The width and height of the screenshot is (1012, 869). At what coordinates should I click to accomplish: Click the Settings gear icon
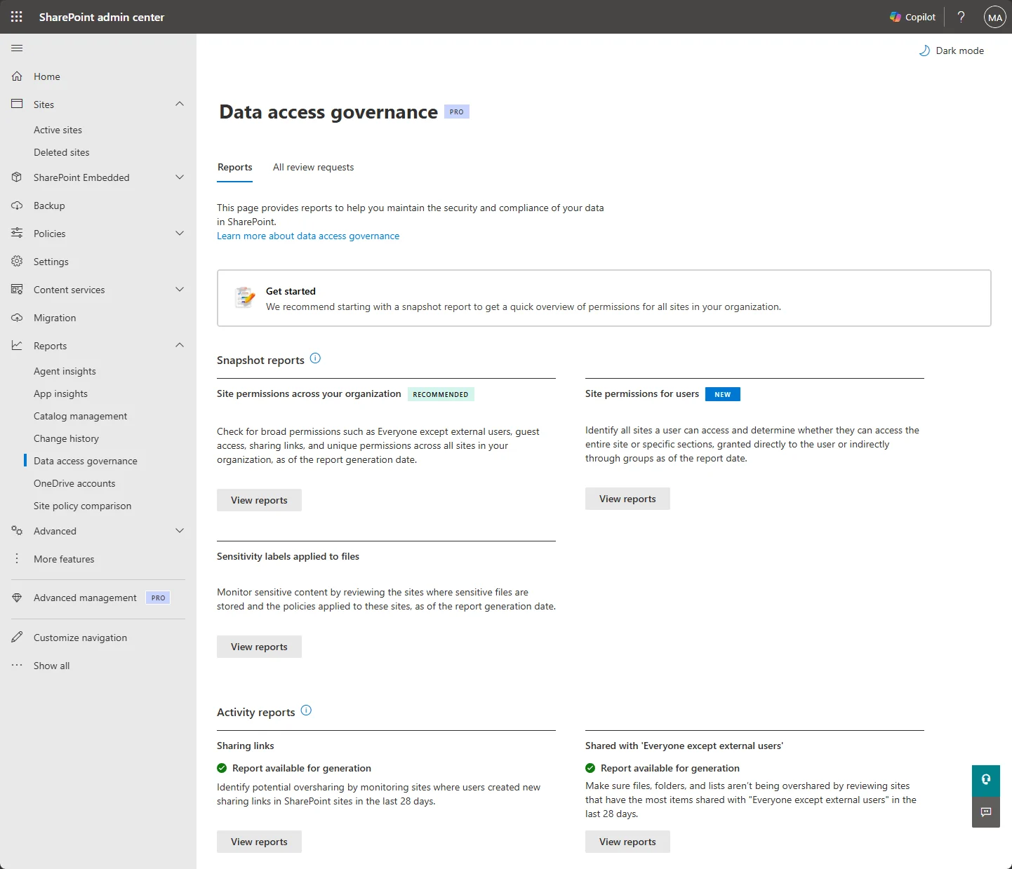17,262
